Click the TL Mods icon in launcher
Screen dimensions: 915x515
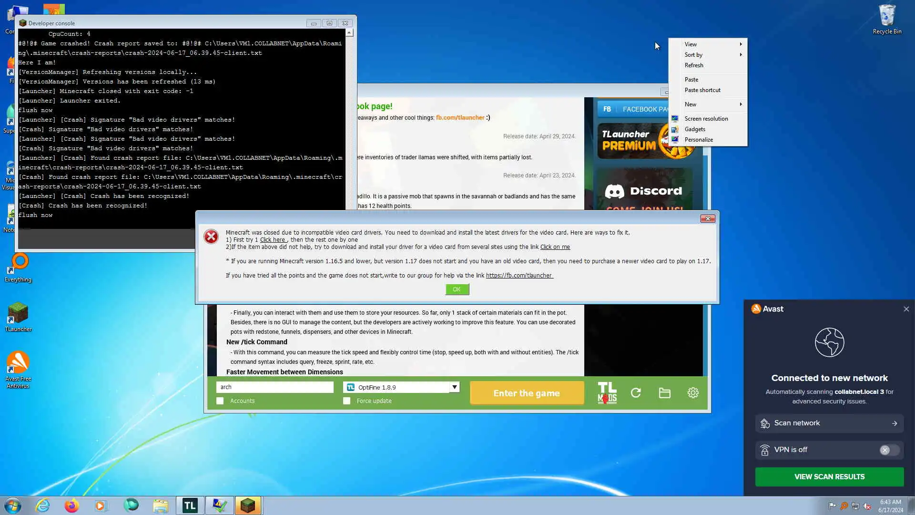click(607, 393)
